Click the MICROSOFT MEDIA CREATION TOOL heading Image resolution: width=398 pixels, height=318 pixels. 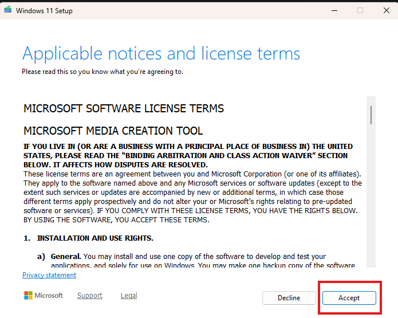tap(113, 131)
